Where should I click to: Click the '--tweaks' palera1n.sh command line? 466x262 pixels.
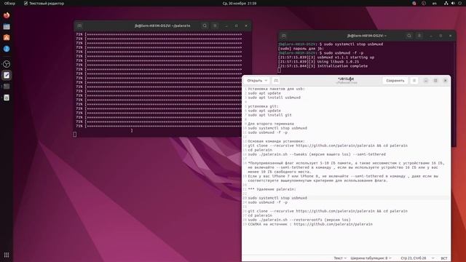(x=317, y=154)
